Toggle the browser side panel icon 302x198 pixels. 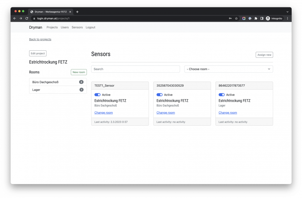(x=261, y=18)
